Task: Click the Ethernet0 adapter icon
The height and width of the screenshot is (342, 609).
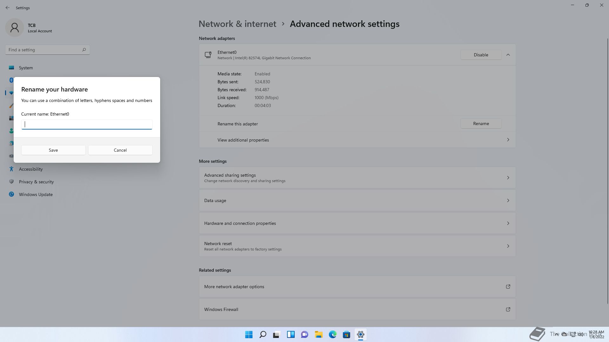Action: click(208, 55)
